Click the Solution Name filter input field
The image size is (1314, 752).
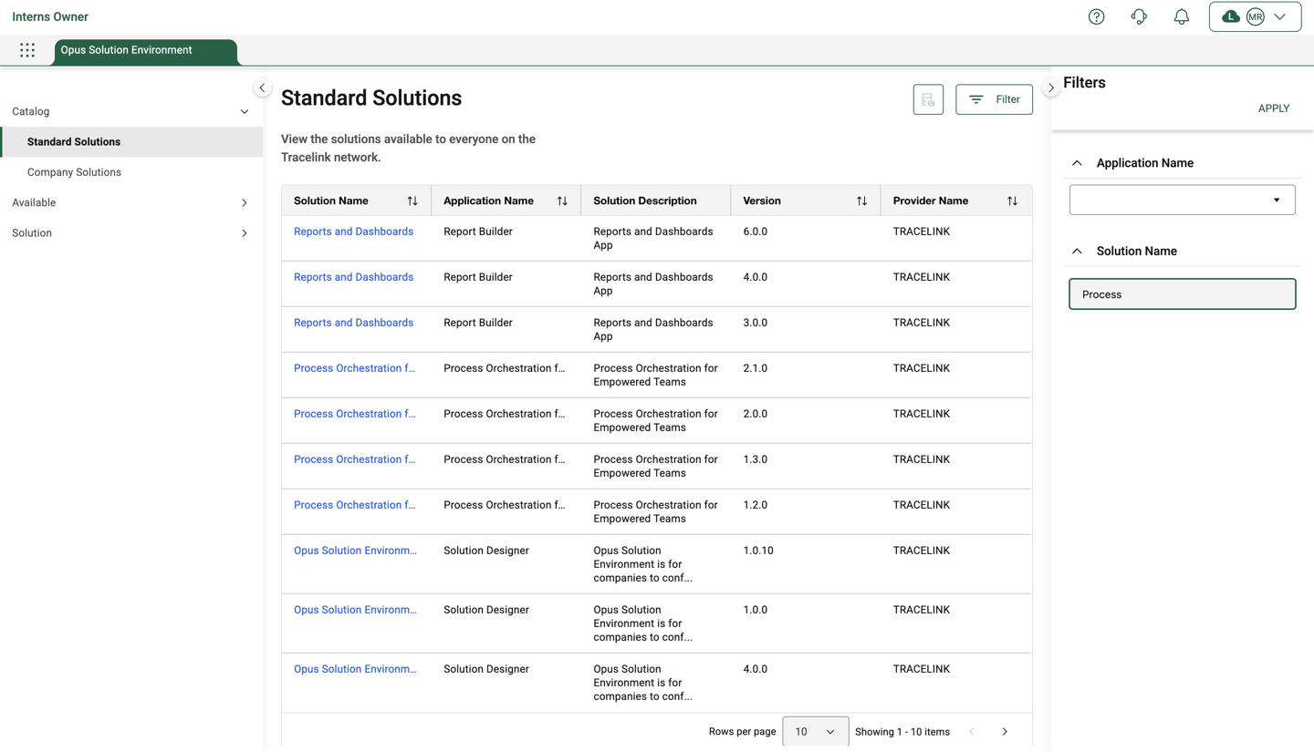(1182, 294)
